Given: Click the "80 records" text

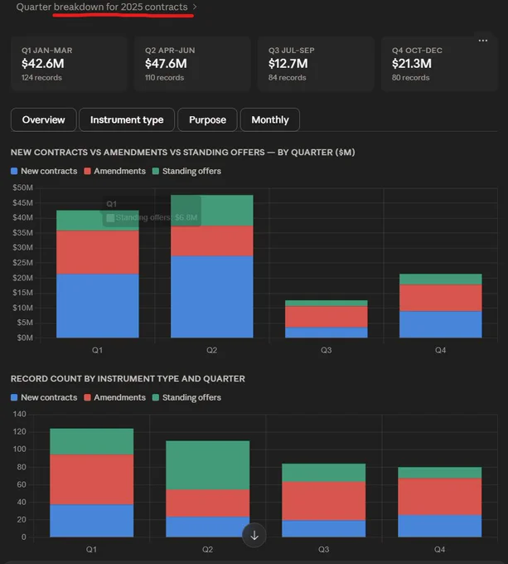Looking at the screenshot, I should (x=411, y=78).
